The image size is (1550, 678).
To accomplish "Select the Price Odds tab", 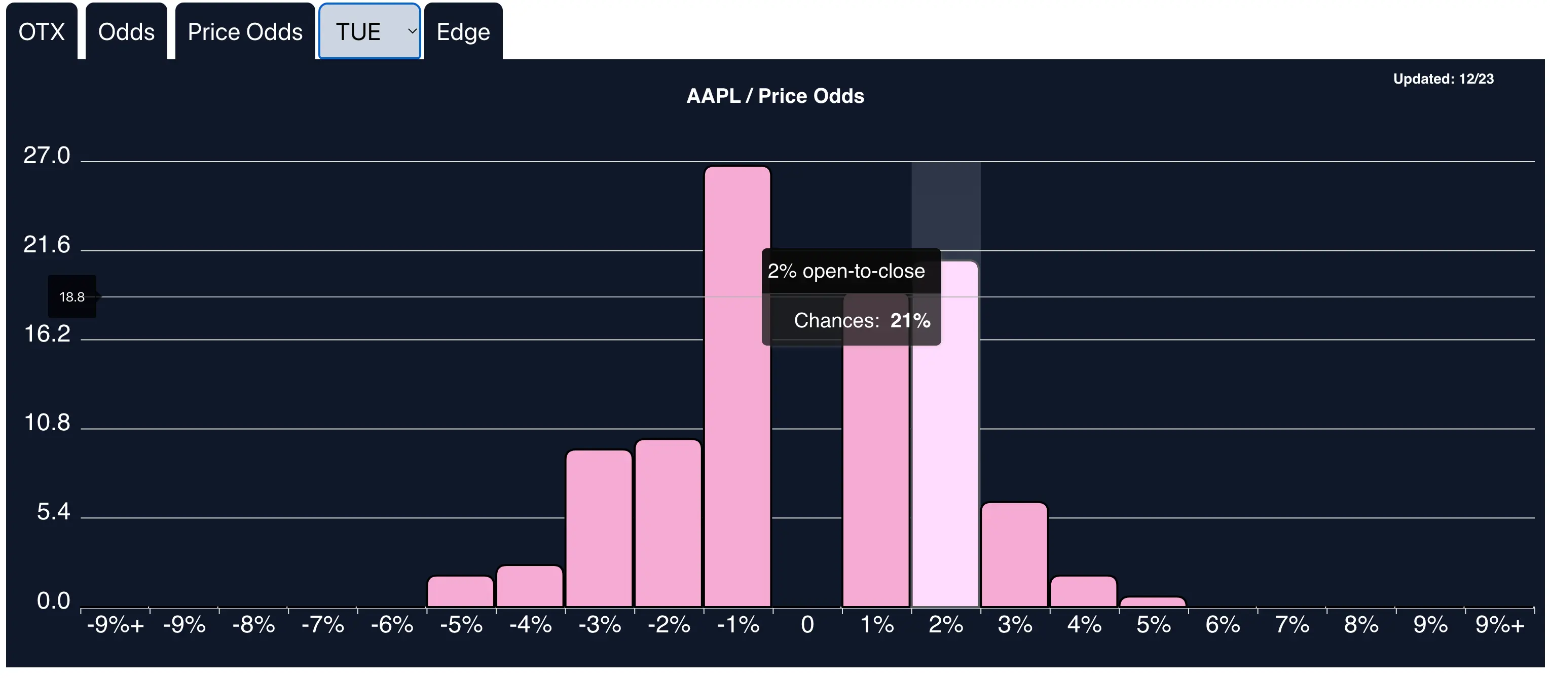I will click(x=244, y=32).
